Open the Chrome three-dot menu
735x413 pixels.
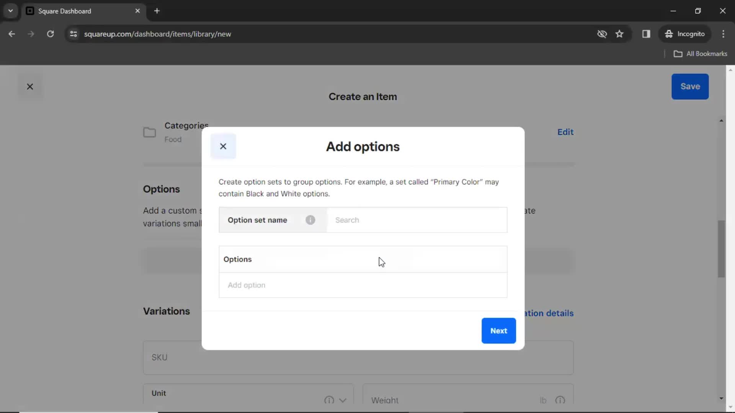click(723, 34)
